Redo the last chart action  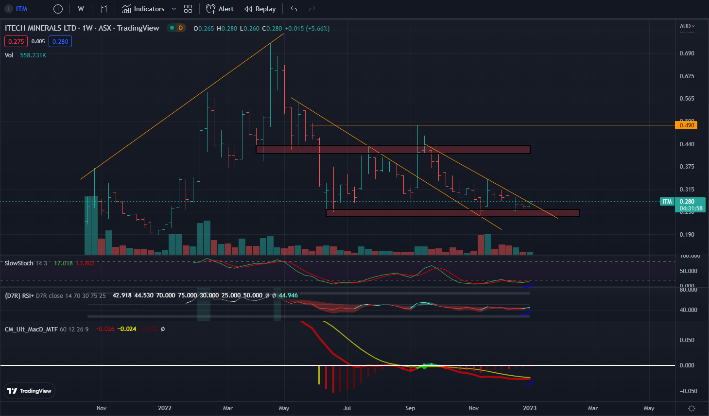pyautogui.click(x=312, y=9)
